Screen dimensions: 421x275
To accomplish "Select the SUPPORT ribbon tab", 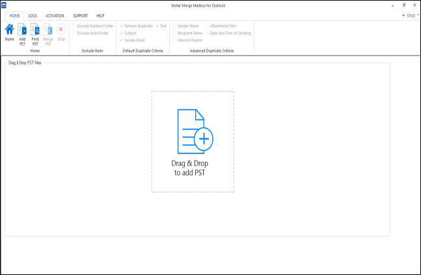I will [x=81, y=15].
